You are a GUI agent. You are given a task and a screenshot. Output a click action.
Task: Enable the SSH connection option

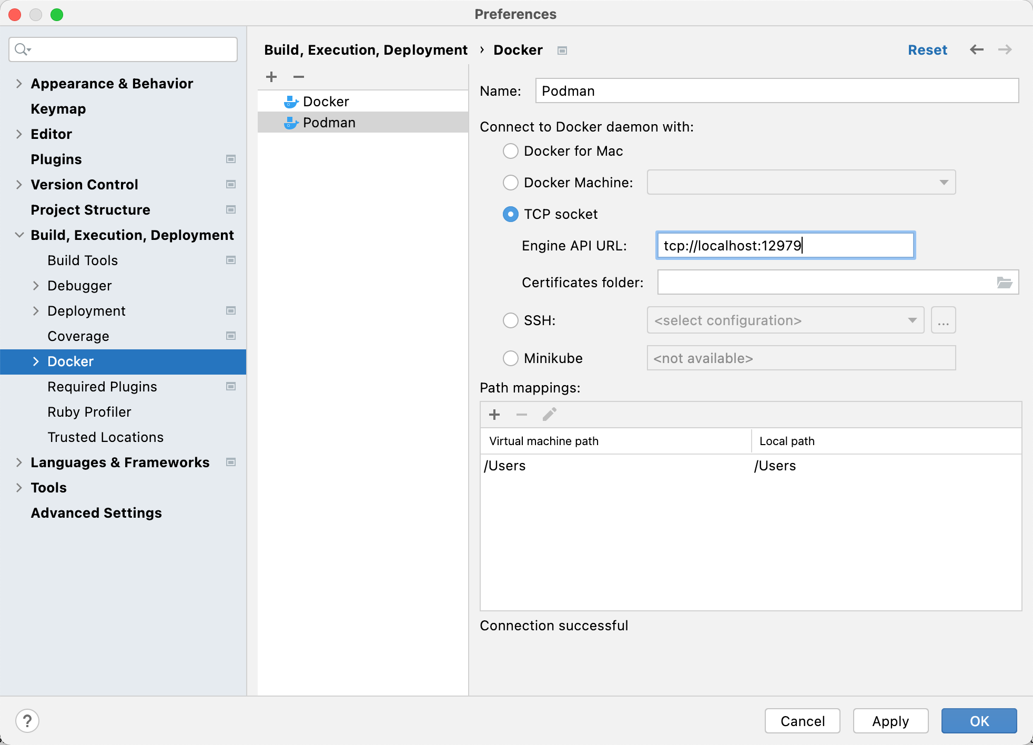click(x=510, y=320)
